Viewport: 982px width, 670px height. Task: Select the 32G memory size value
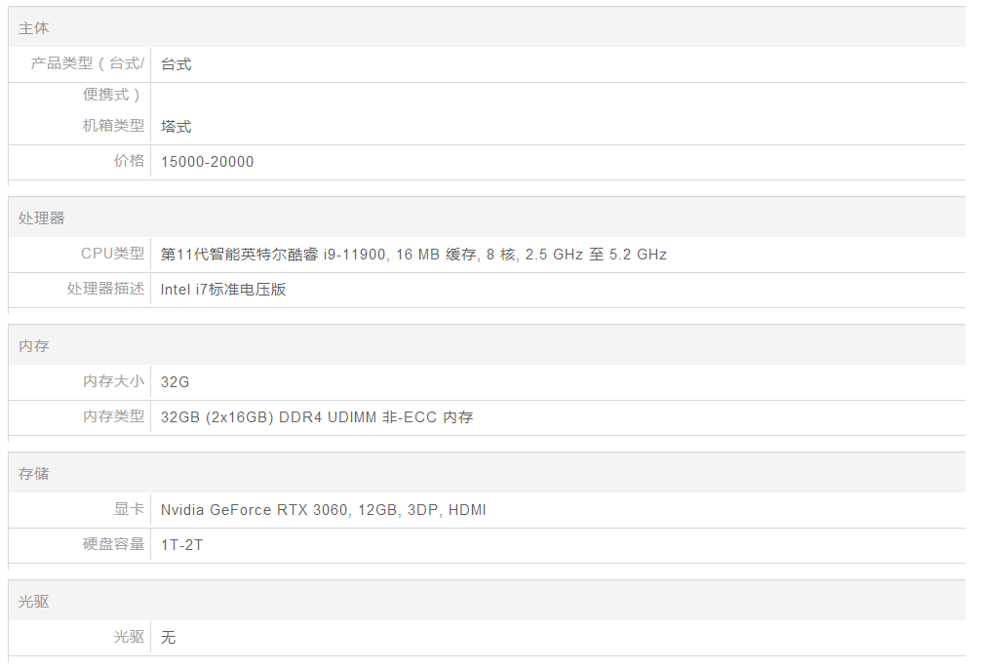click(x=175, y=382)
